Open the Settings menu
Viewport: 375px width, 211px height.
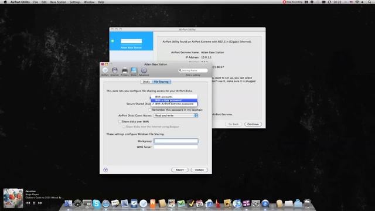75,2
